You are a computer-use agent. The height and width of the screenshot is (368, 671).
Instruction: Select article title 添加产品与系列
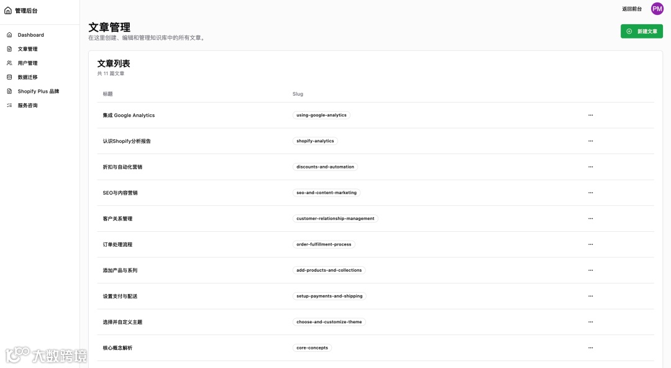121,270
